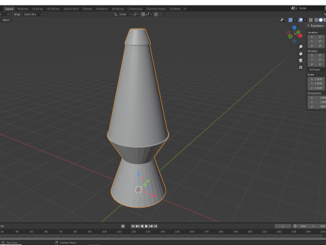Open the XYZ Euler rotation mode dropdown
Screen dimensions: 326x245
click(316, 69)
